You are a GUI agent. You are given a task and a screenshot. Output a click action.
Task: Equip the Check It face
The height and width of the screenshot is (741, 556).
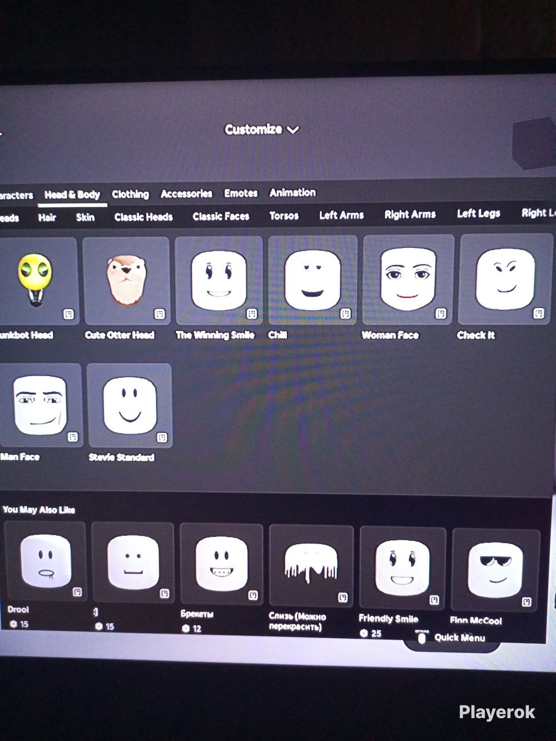point(505,279)
